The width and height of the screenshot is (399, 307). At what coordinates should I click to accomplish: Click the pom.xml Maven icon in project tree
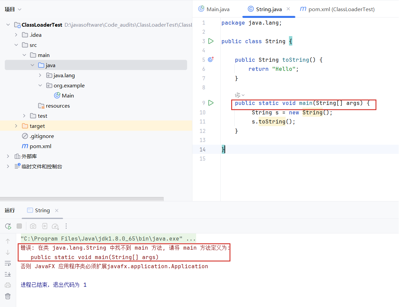click(x=25, y=146)
